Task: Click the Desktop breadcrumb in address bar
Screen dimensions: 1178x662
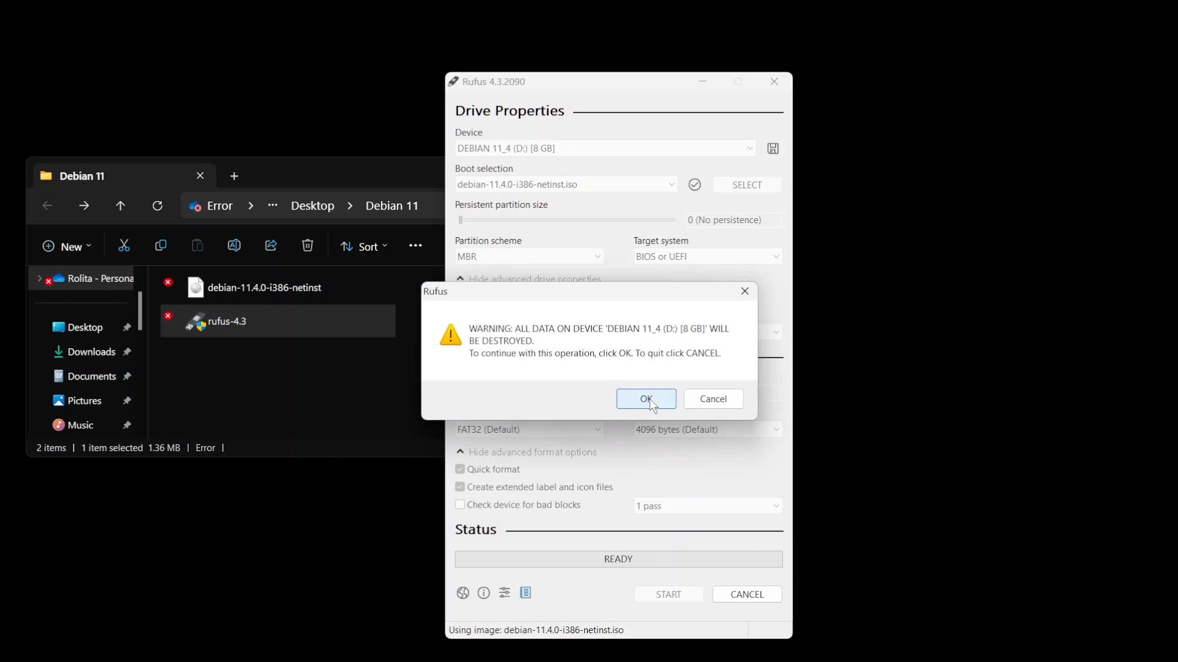Action: [x=312, y=206]
